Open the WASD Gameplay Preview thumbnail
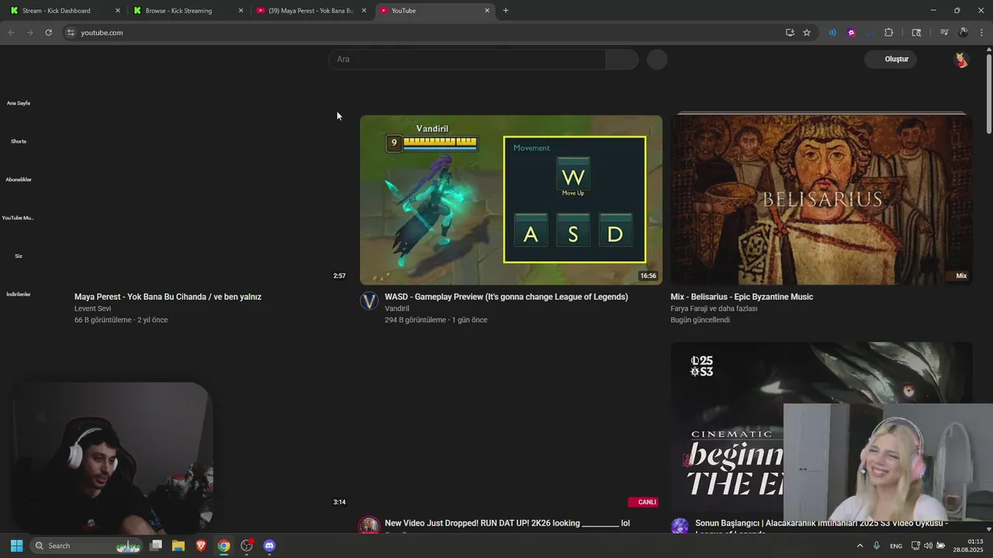Screen dimensions: 993x558 tap(511, 200)
